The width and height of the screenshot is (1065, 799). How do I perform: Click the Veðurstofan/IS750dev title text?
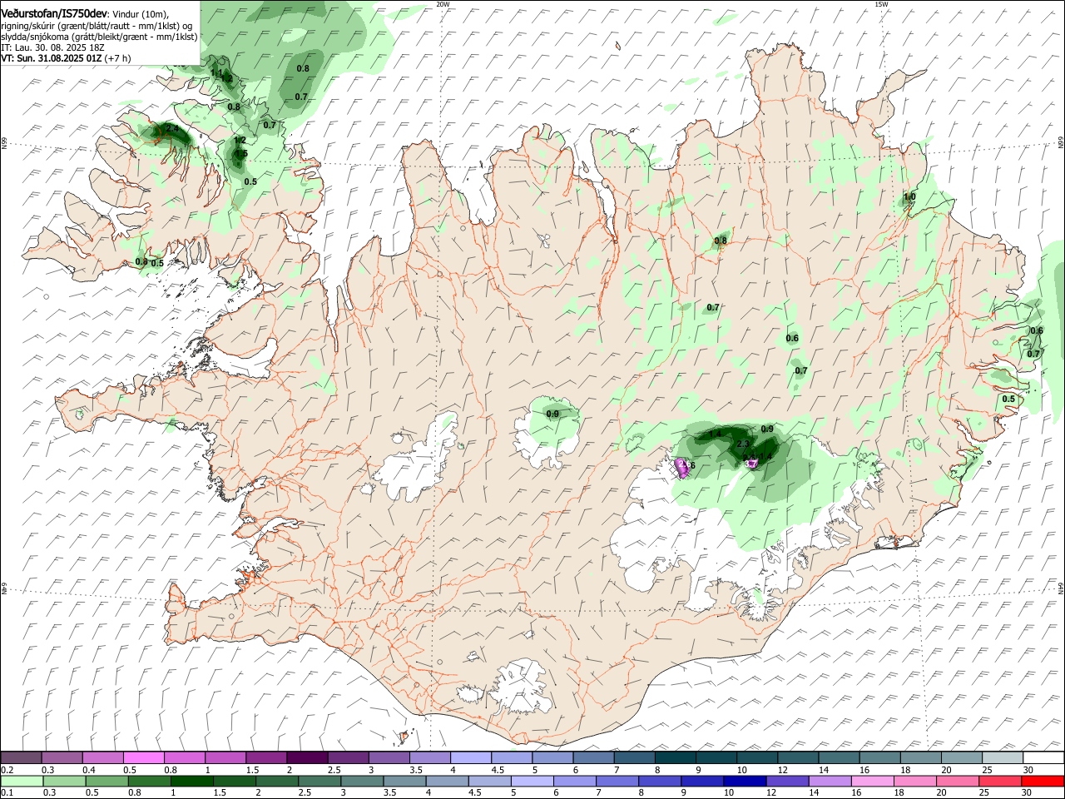pos(53,13)
